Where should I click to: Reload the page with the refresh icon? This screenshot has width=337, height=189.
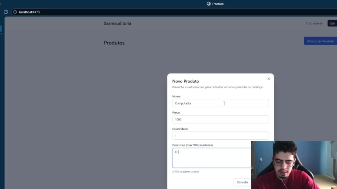pos(6,12)
